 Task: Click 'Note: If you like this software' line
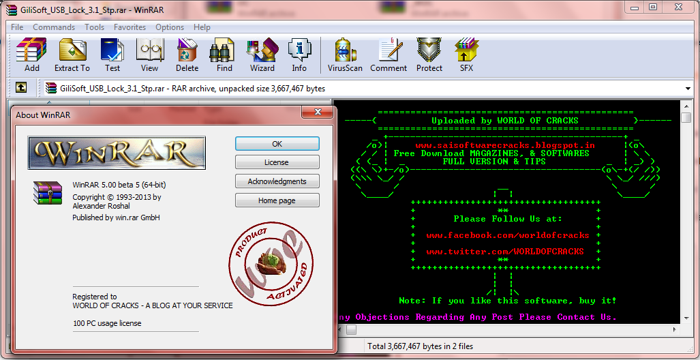point(508,301)
